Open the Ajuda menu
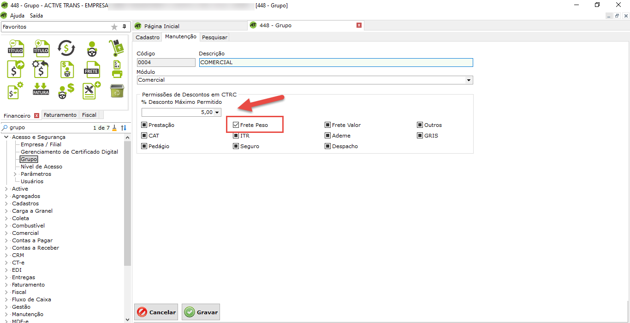The image size is (630, 323). [x=17, y=16]
